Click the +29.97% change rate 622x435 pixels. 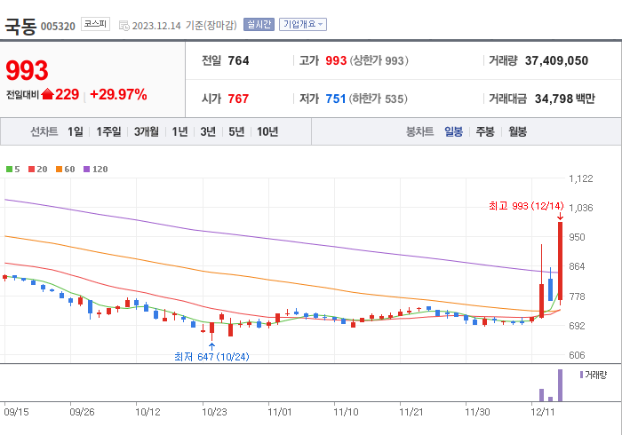point(118,94)
